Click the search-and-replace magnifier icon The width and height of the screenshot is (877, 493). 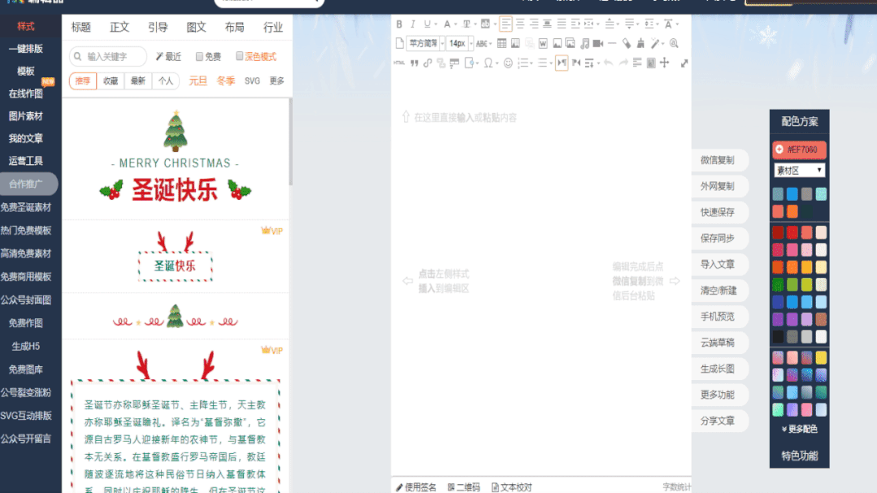674,43
